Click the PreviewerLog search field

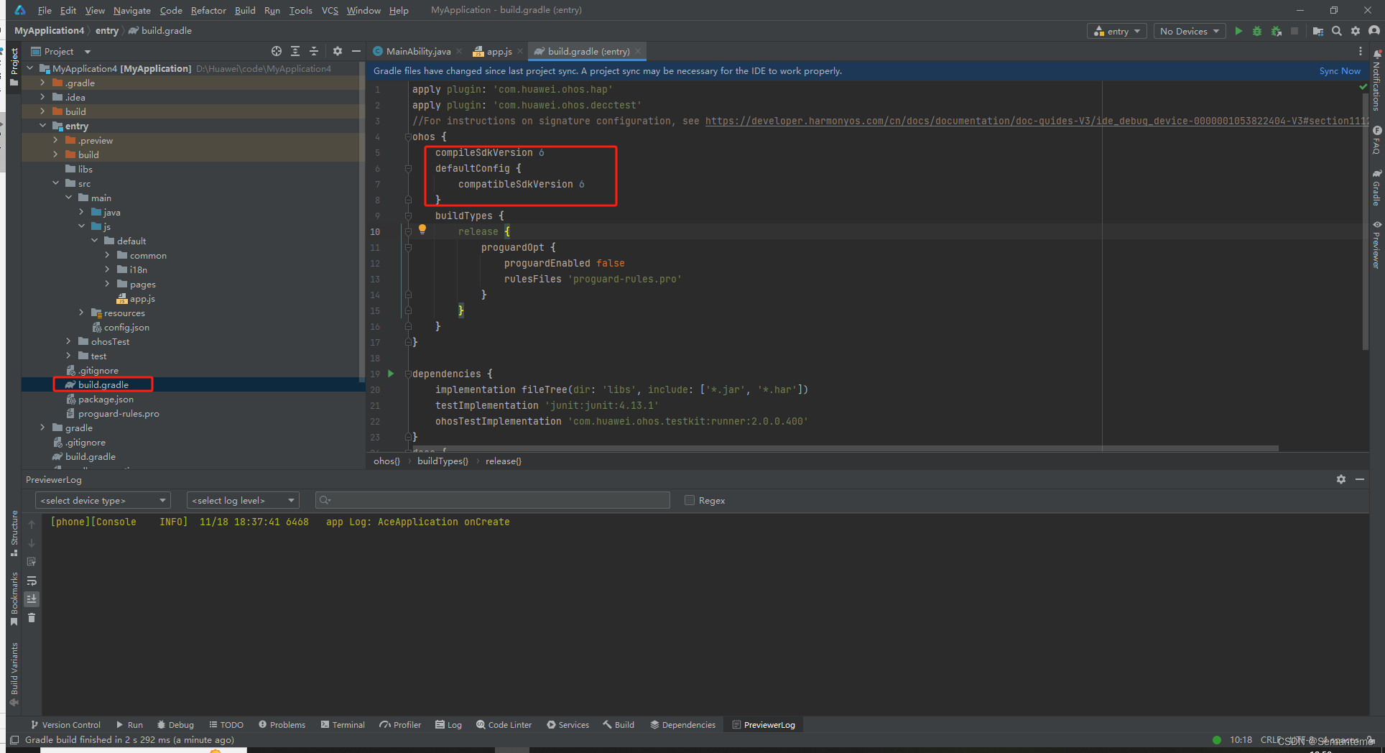pos(493,500)
